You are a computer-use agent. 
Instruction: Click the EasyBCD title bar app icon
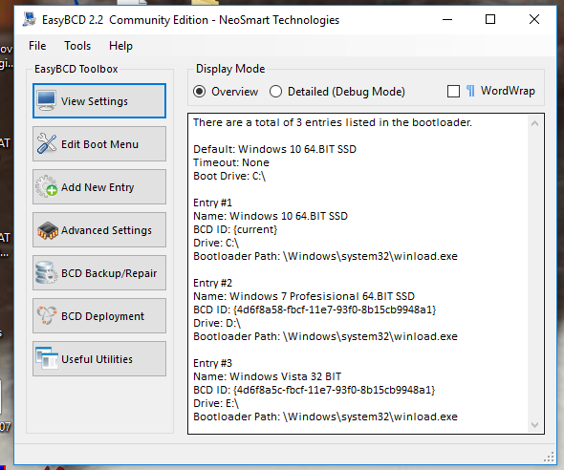tap(29, 19)
